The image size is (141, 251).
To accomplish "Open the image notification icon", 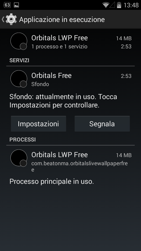I will point(16,5).
